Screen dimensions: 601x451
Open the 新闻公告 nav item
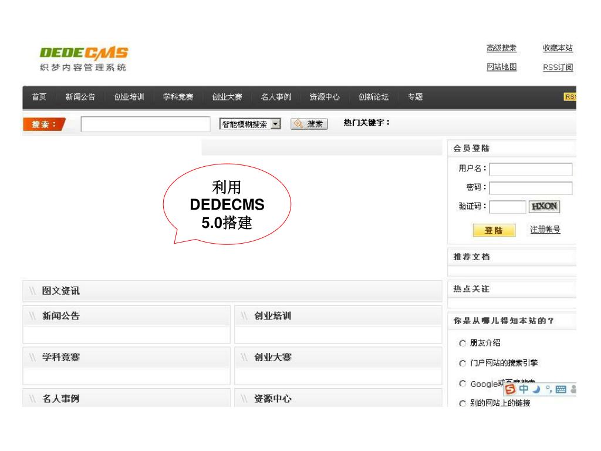80,97
